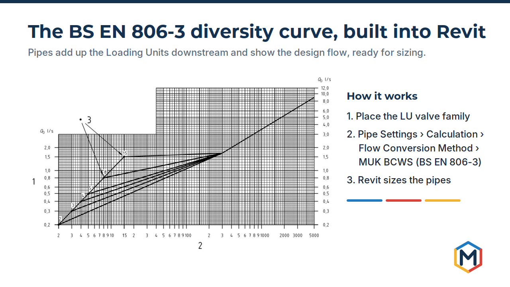The height and width of the screenshot is (287, 510).
Task: Click the subtitle beginning 'Pipes add up the Loading Units'
Action: coord(227,53)
